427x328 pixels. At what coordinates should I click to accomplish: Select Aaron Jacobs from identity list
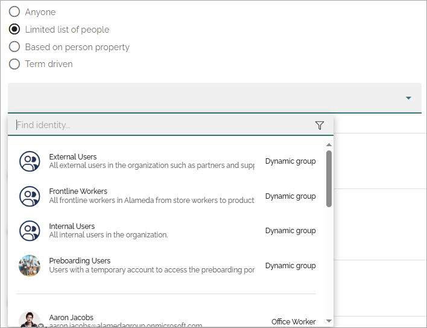tap(168, 320)
